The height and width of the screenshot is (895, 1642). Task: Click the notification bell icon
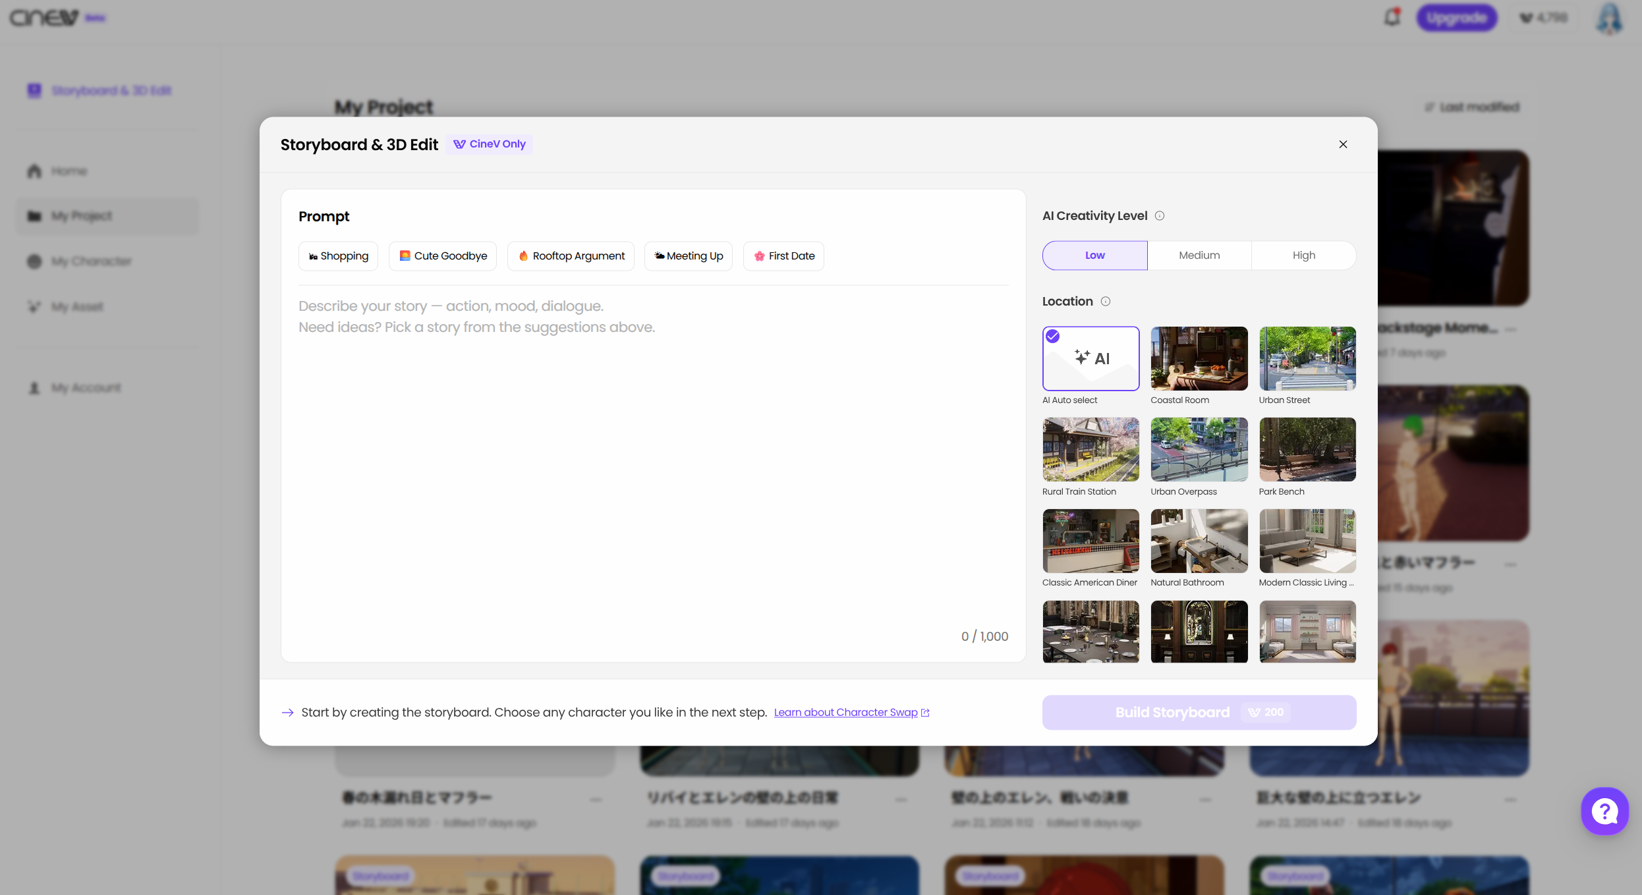(x=1392, y=18)
